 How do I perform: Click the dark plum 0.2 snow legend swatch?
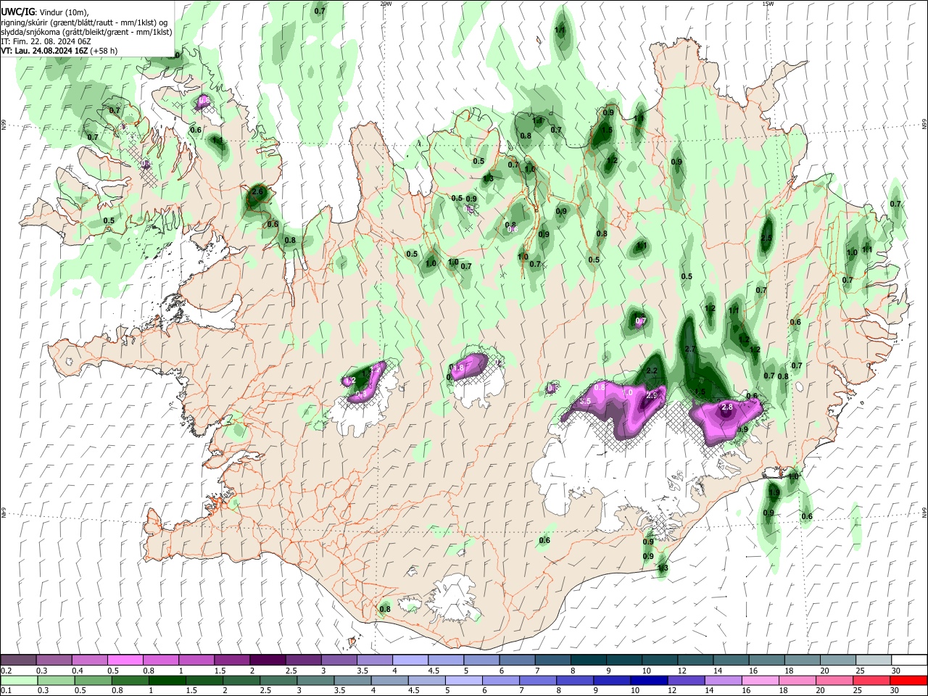18,660
